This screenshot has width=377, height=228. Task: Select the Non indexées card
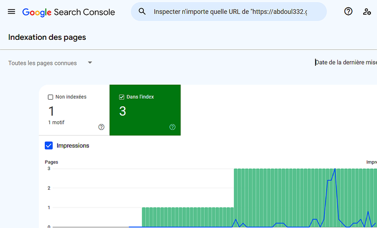(74, 110)
